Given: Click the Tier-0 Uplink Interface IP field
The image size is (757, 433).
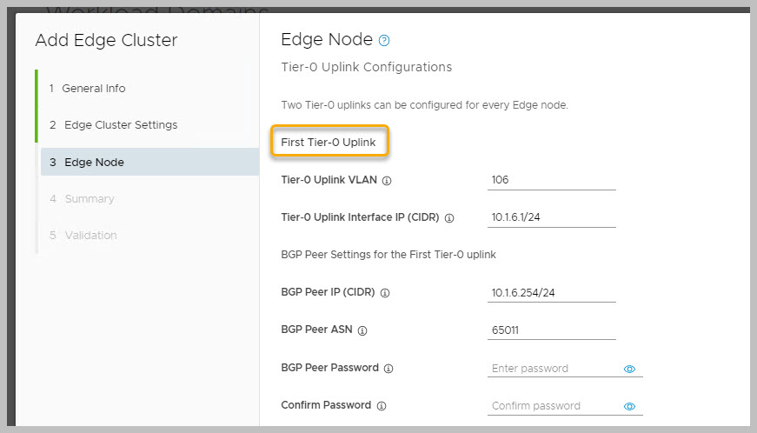Looking at the screenshot, I should 551,217.
